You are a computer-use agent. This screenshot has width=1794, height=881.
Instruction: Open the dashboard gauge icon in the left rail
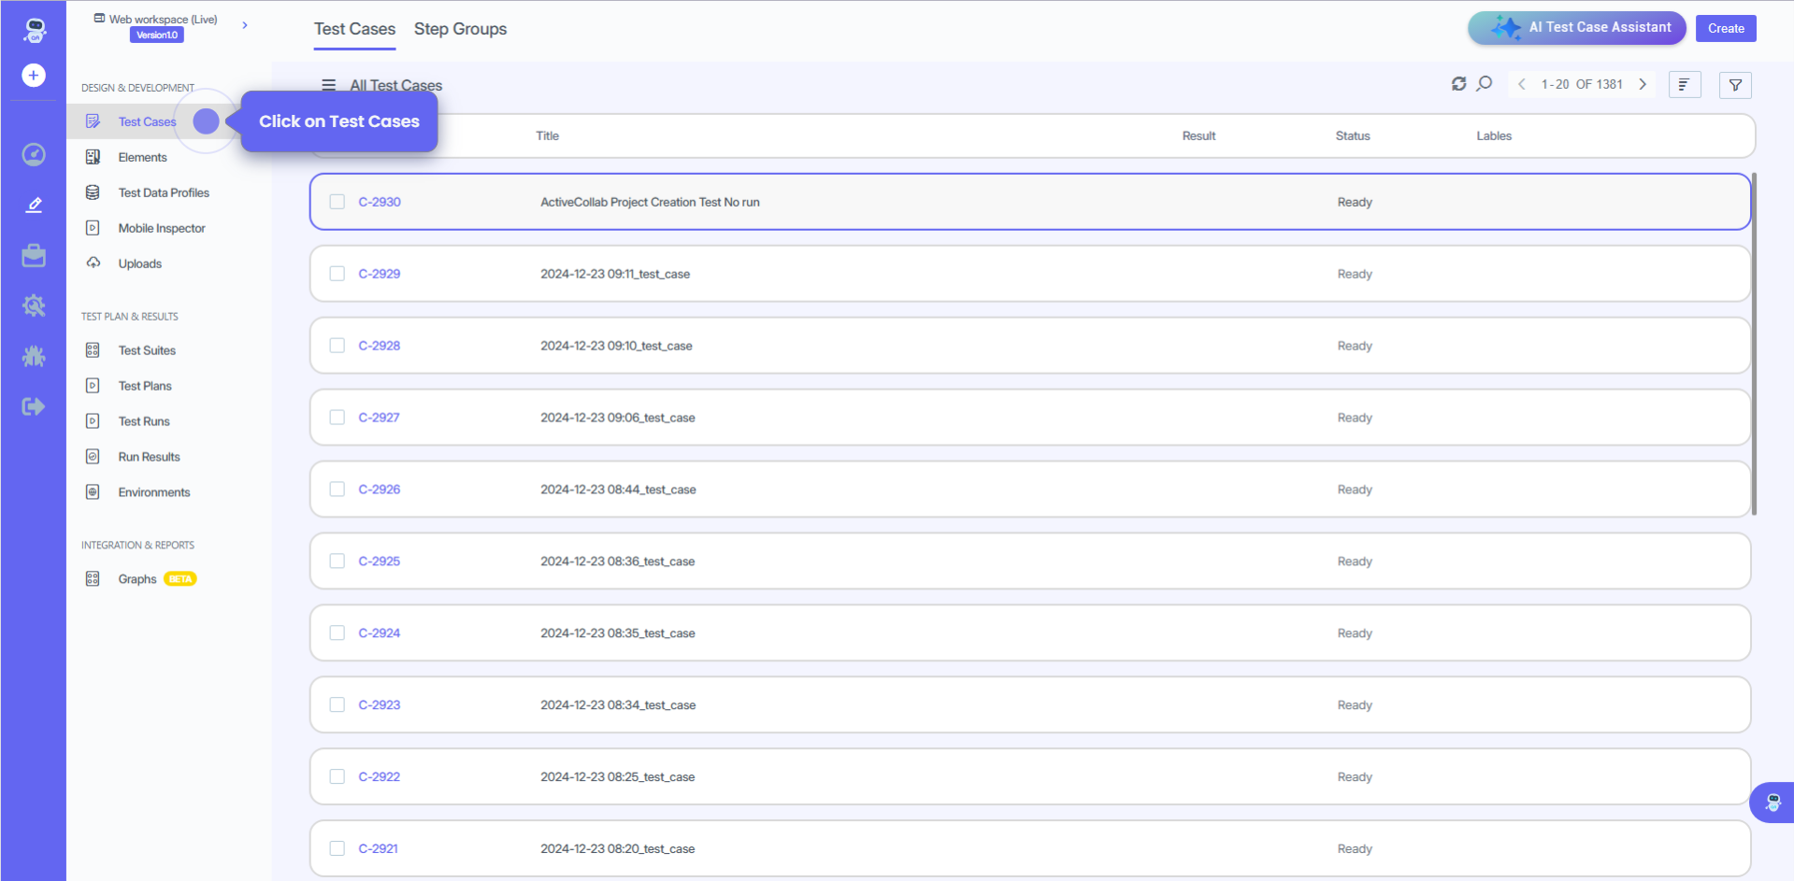pos(34,154)
